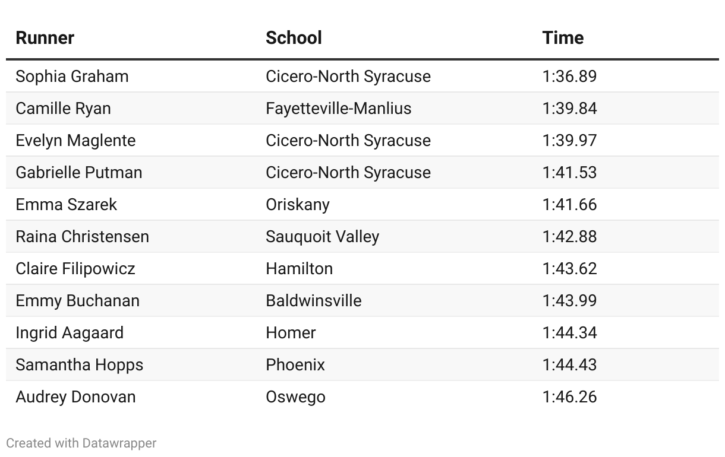
Task: Select the Sauquoit Valley cell
Action: (x=322, y=237)
